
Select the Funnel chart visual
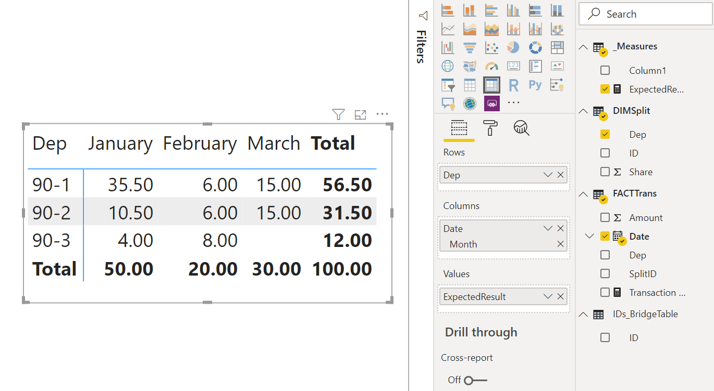(470, 47)
